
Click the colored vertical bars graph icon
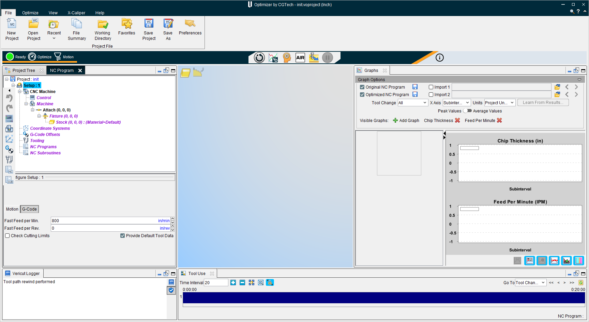tap(579, 261)
